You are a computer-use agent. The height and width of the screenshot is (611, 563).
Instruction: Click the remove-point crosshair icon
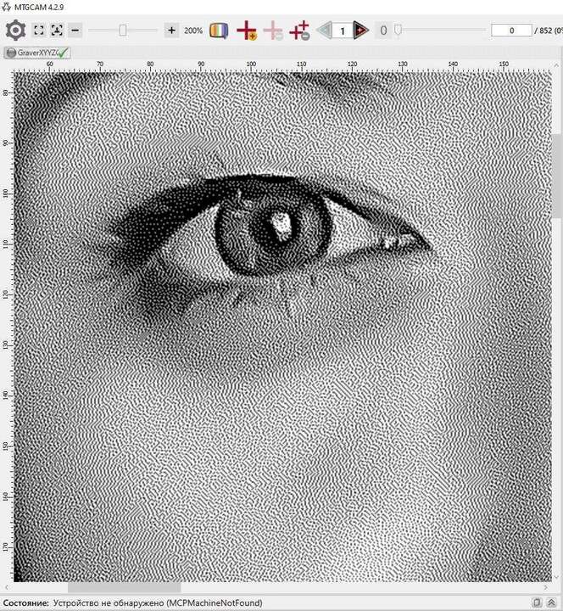300,31
